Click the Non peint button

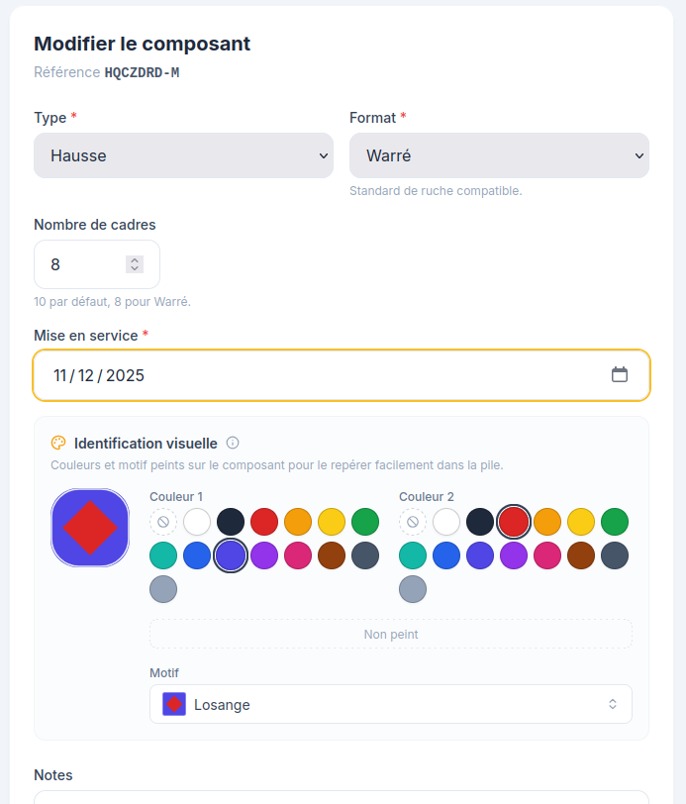(391, 635)
